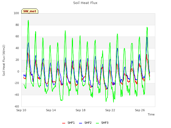The width and height of the screenshot is (171, 128).
Task: Click the Sep 10 x-axis tick label
Action: pos(21,110)
